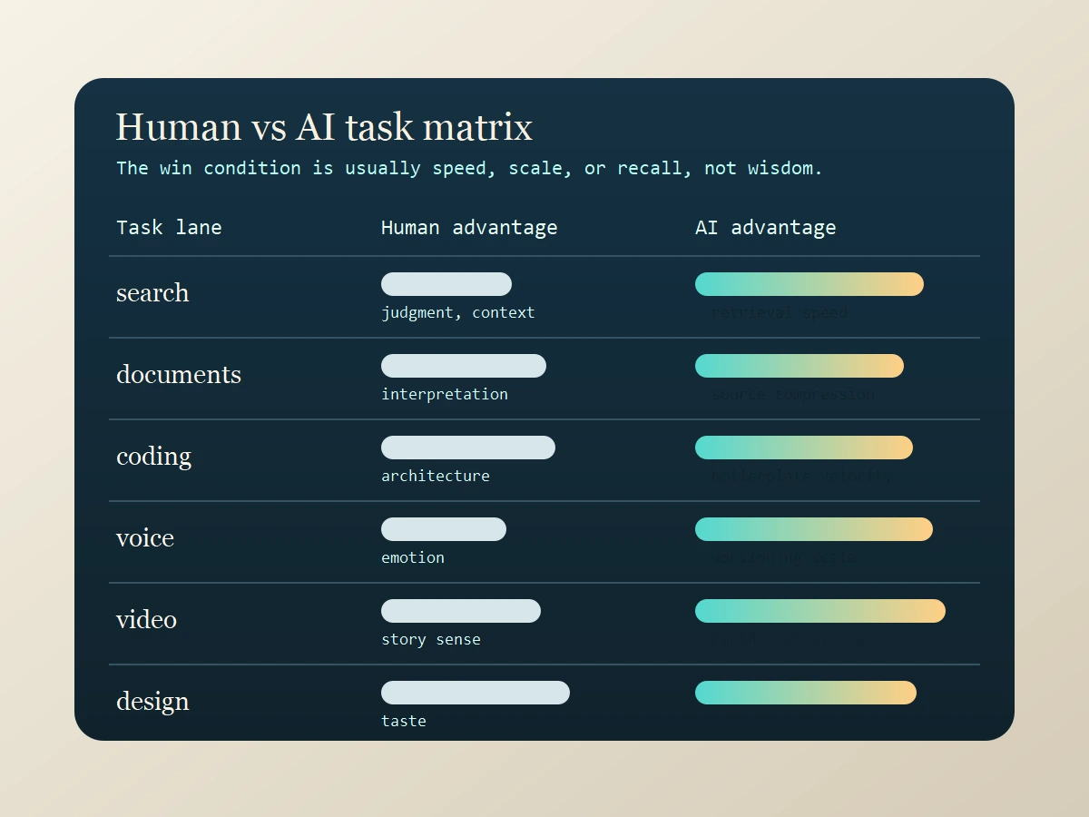Screen dimensions: 1089x817
Task: Click the "taste" caption under design
Action: pos(403,721)
